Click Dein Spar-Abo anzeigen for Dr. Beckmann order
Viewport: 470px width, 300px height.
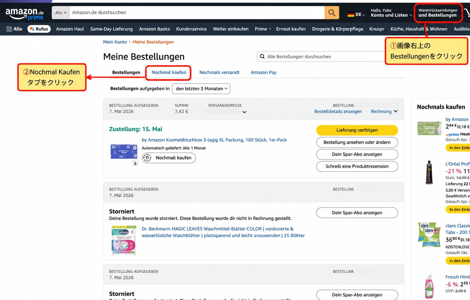(x=357, y=213)
